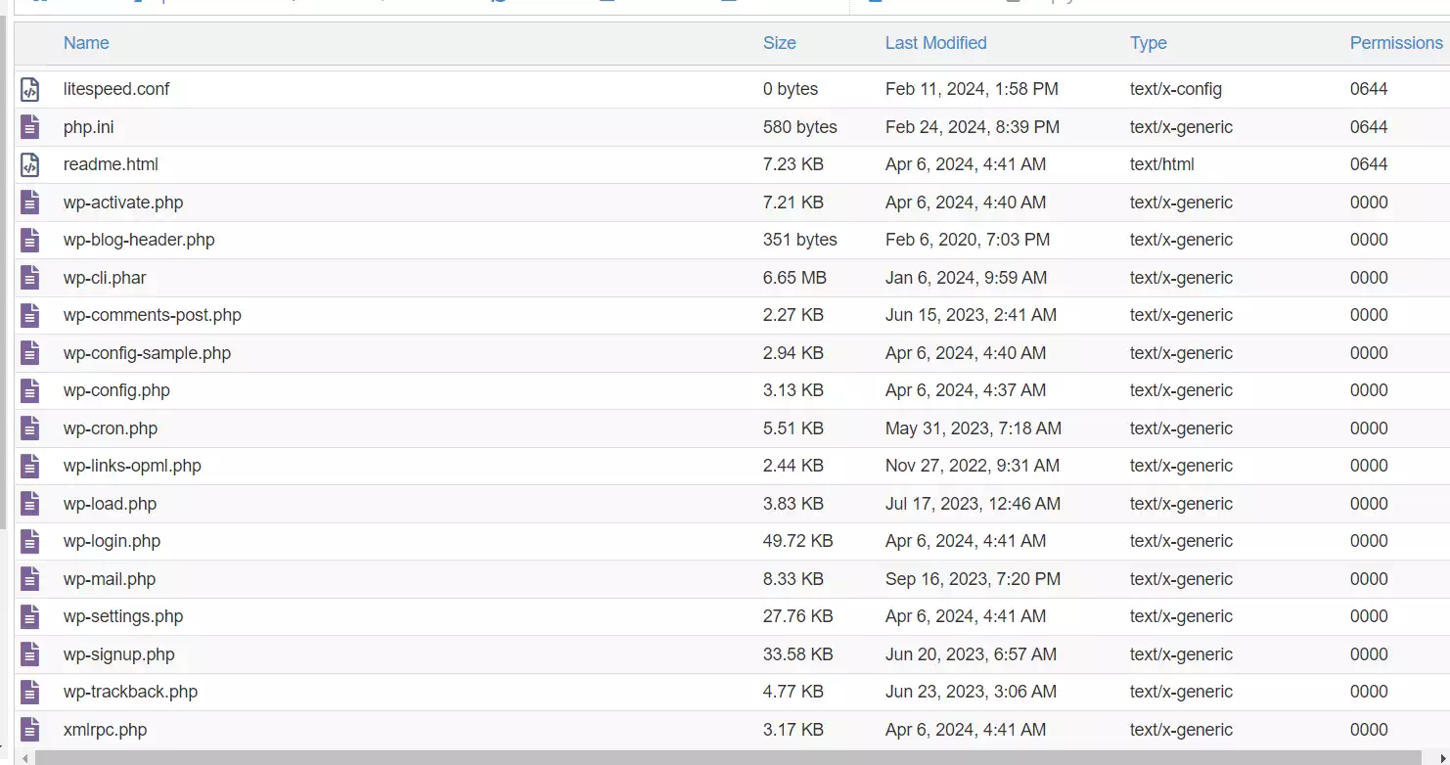Click the wp-activate.php file icon
The height and width of the screenshot is (765, 1450).
(x=30, y=202)
